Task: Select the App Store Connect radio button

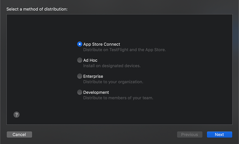Action: [x=80, y=44]
